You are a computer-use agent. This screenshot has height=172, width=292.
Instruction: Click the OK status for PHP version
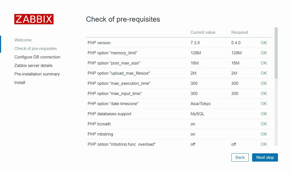[x=264, y=43]
